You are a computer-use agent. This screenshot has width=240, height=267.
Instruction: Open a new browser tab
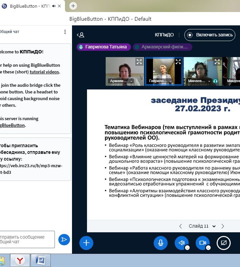[x=73, y=6]
